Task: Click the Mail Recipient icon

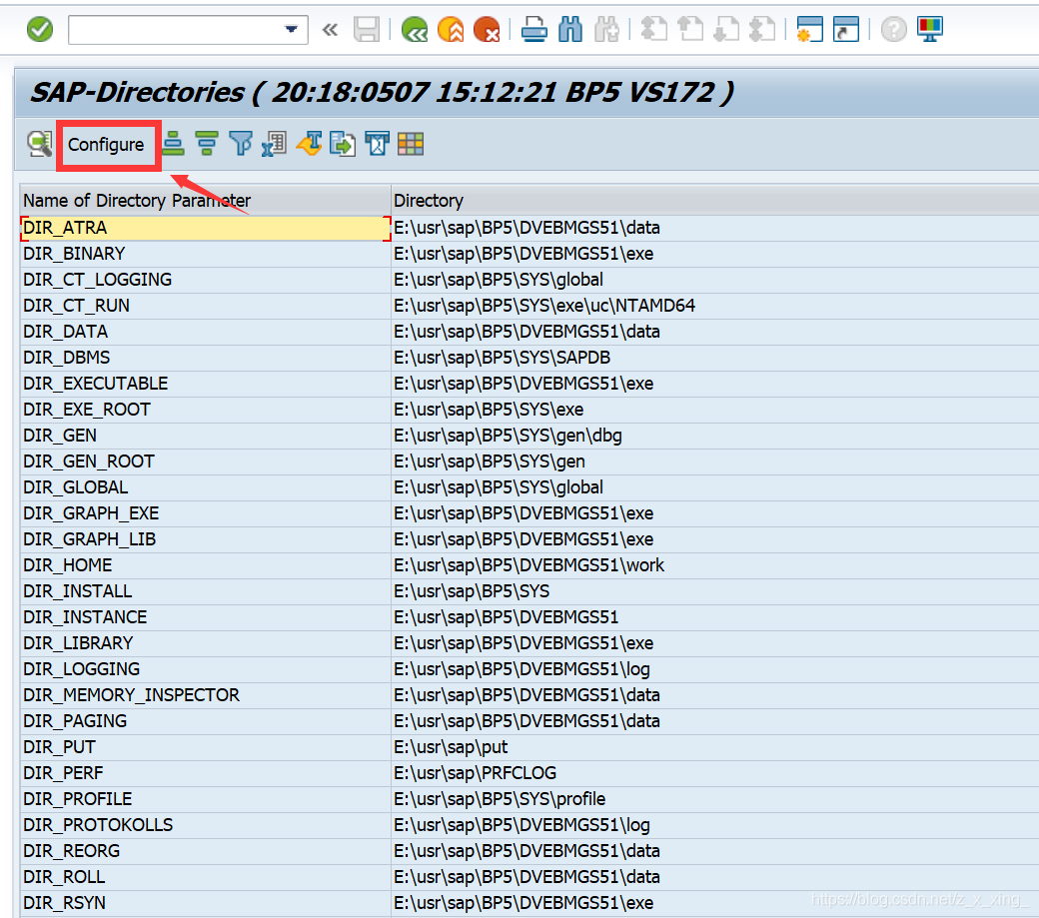Action: coord(377,144)
